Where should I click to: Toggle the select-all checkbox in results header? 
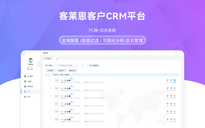51,75
